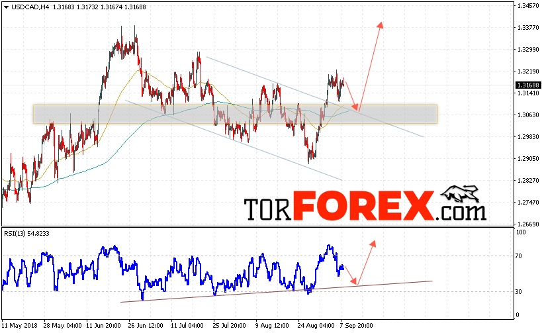Select the 1.32990 price axis label

pyautogui.click(x=528, y=50)
